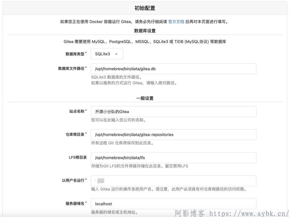This screenshot has height=217, width=289.
Task: Click the 数据库设置 section heading
Action: pos(145,31)
